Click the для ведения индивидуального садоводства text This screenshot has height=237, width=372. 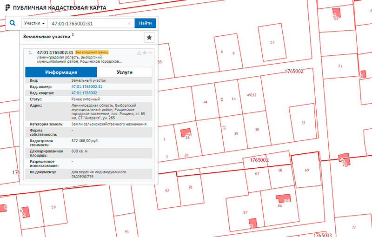coord(99,174)
